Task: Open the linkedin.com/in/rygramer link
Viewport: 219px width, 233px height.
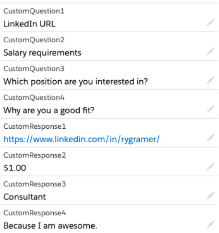Action: 82,139
